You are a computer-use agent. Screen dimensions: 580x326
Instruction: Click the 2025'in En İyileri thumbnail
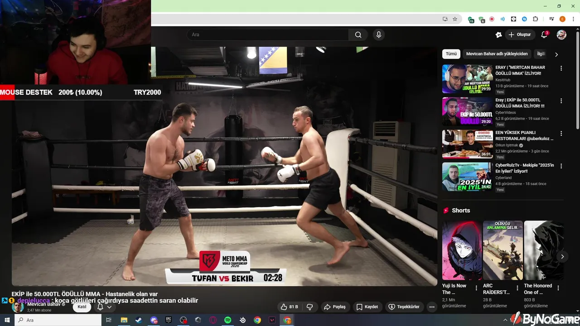point(467,177)
